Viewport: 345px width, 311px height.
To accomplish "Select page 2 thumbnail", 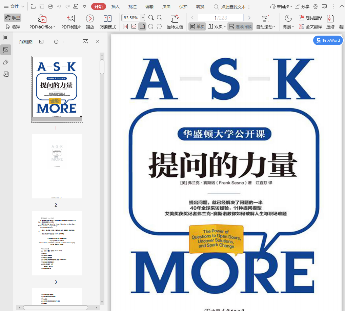I will coord(57,166).
